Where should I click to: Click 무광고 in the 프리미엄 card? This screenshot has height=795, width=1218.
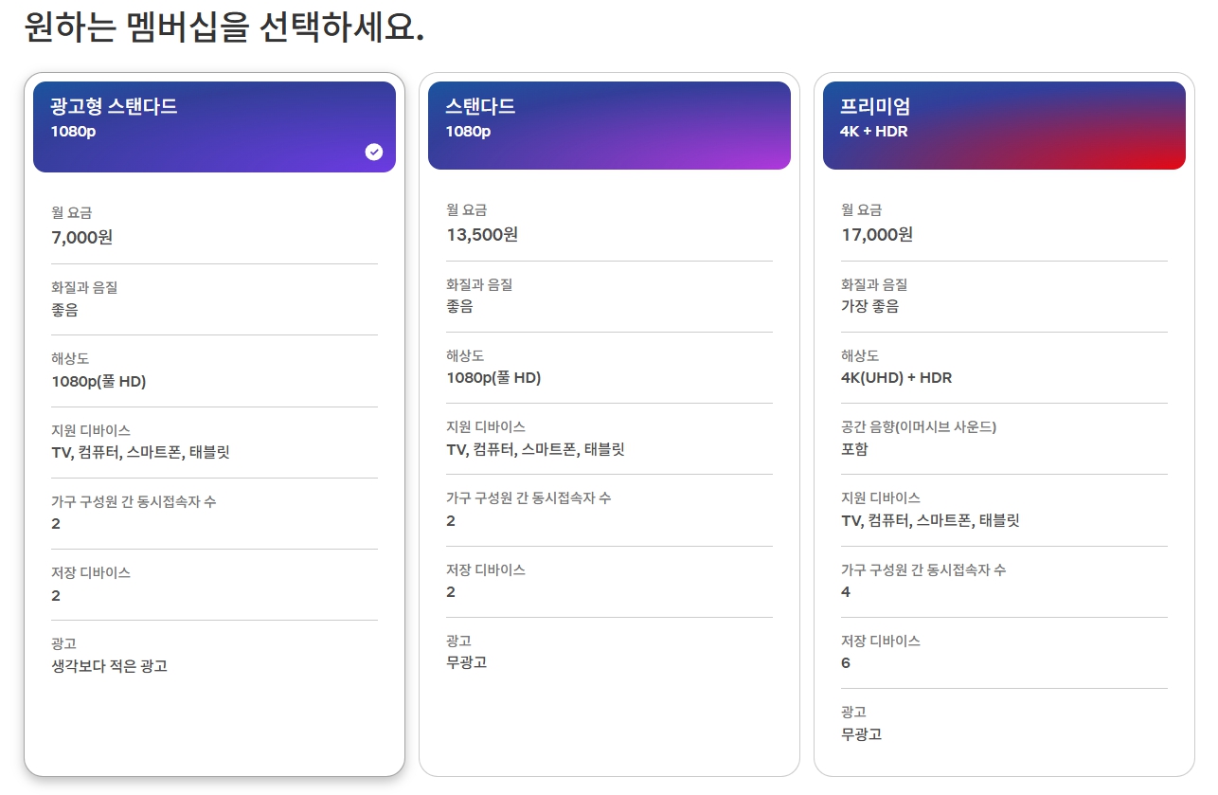tap(862, 734)
